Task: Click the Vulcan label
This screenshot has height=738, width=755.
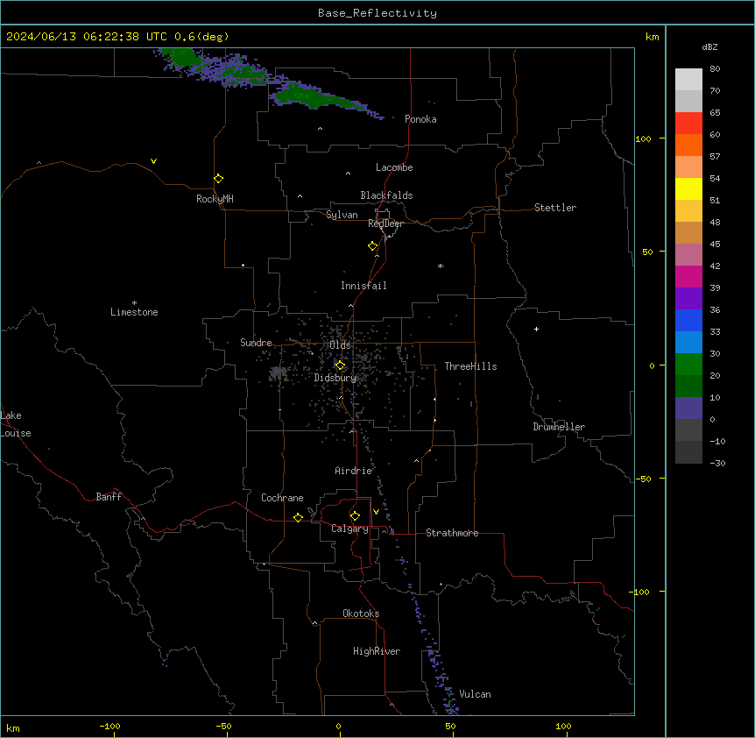Action: click(475, 694)
